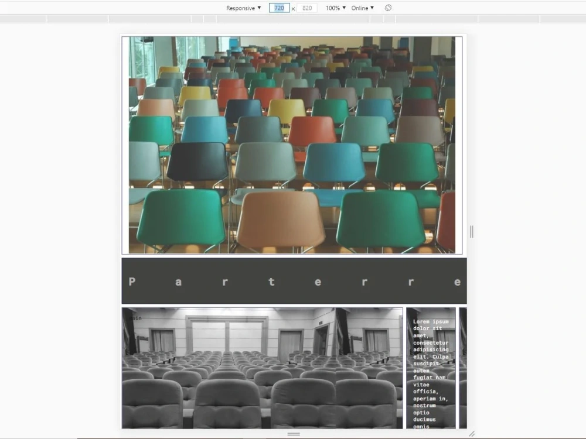Click the colorful chairs hero image
586x439 pixels.
pos(292,145)
